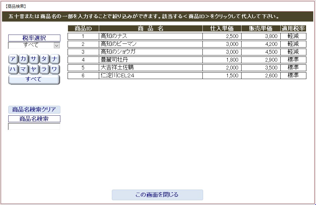Screen dimensions: 316x205
Task: Click selling price 3,800 for 高知のナス
Action: coord(261,36)
